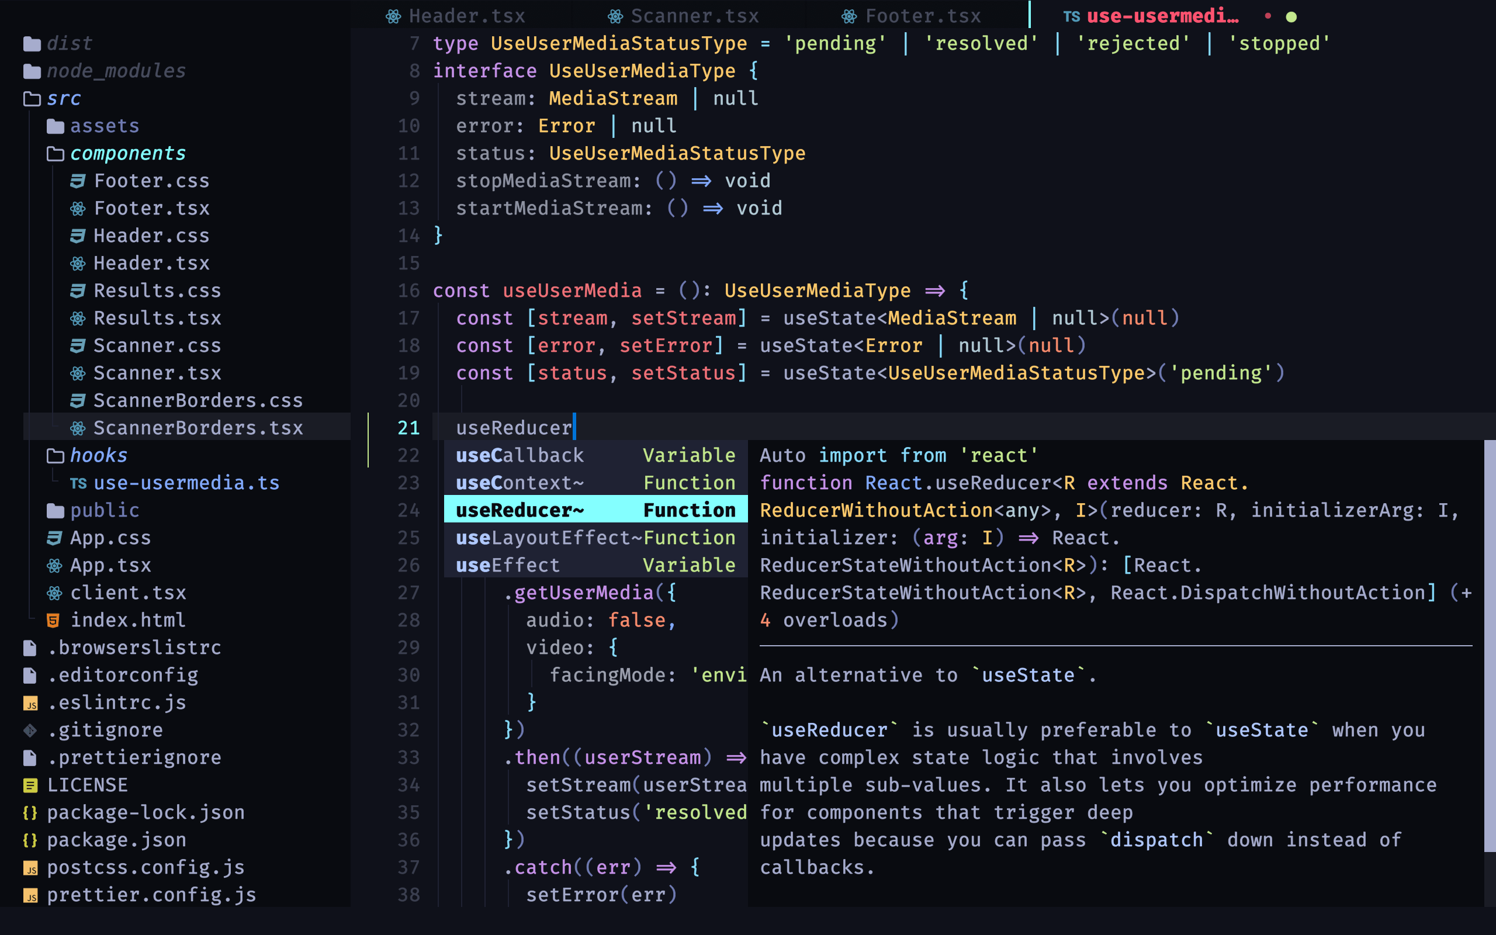Click the HTML icon next to index.html

(x=53, y=619)
